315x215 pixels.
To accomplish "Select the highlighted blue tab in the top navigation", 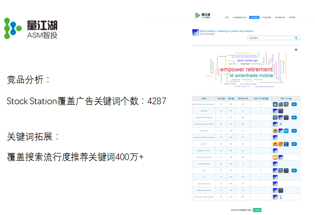I will (x=254, y=17).
